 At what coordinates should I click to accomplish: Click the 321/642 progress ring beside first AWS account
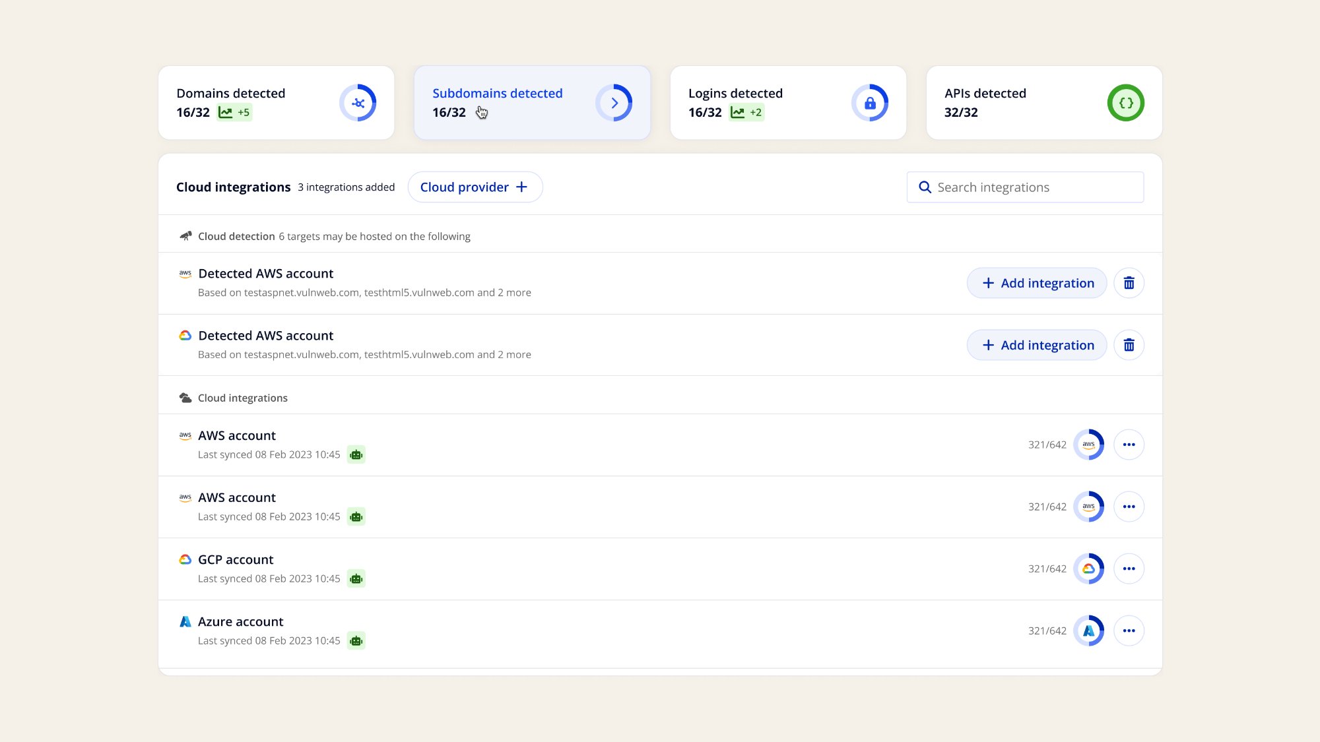[1089, 445]
